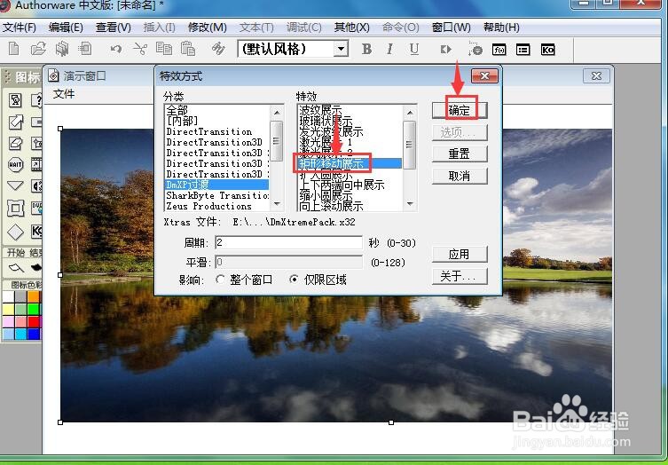Select the Display icon in icon palette

[x=15, y=100]
